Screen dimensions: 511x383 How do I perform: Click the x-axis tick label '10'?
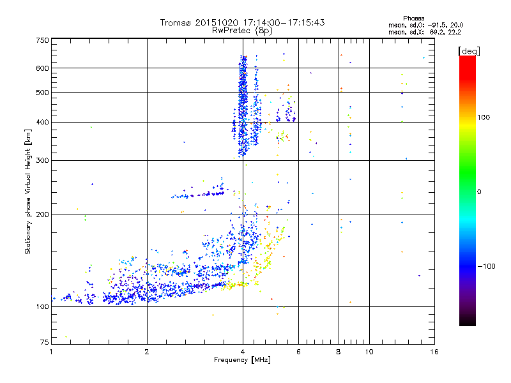coord(369,352)
